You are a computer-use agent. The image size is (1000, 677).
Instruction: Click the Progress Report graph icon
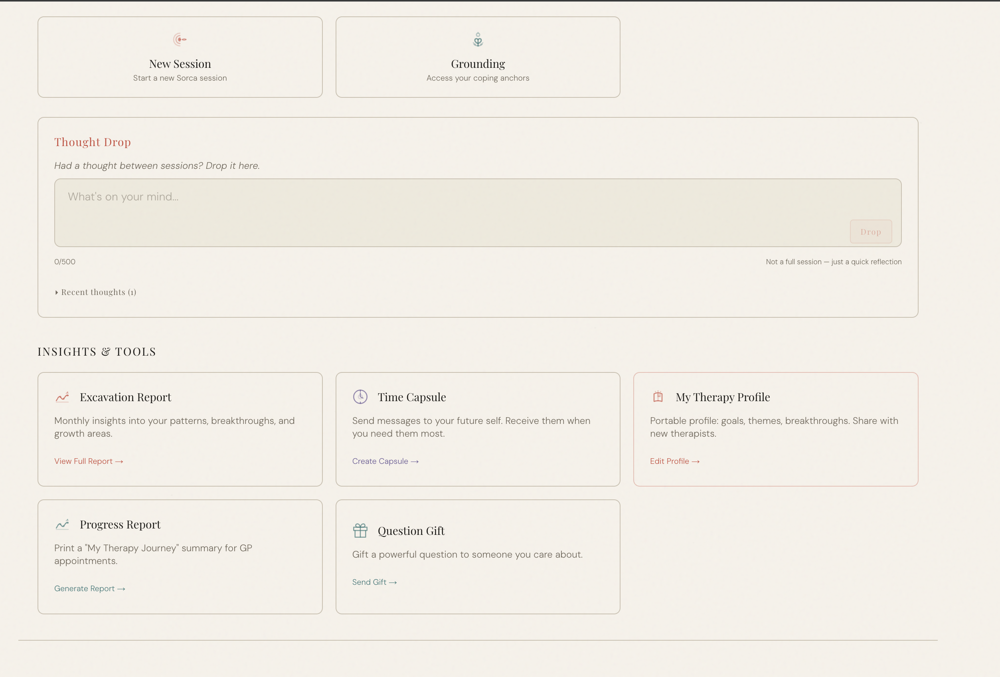tap(62, 524)
